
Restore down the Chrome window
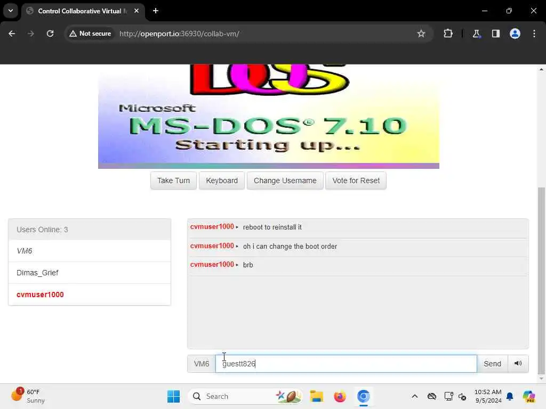[x=509, y=11]
